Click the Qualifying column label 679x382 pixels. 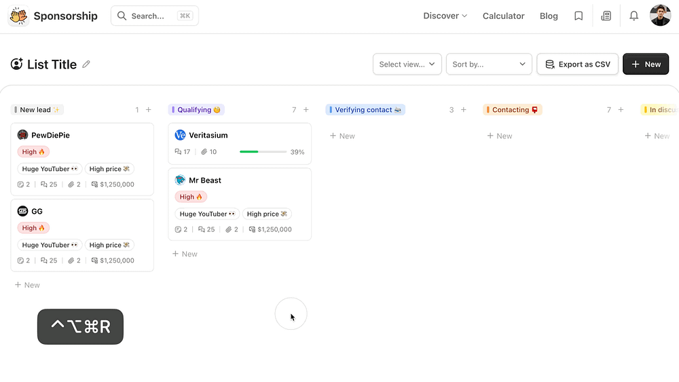pyautogui.click(x=196, y=110)
